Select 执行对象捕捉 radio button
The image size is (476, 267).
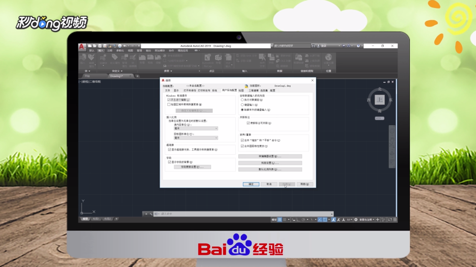pos(242,100)
